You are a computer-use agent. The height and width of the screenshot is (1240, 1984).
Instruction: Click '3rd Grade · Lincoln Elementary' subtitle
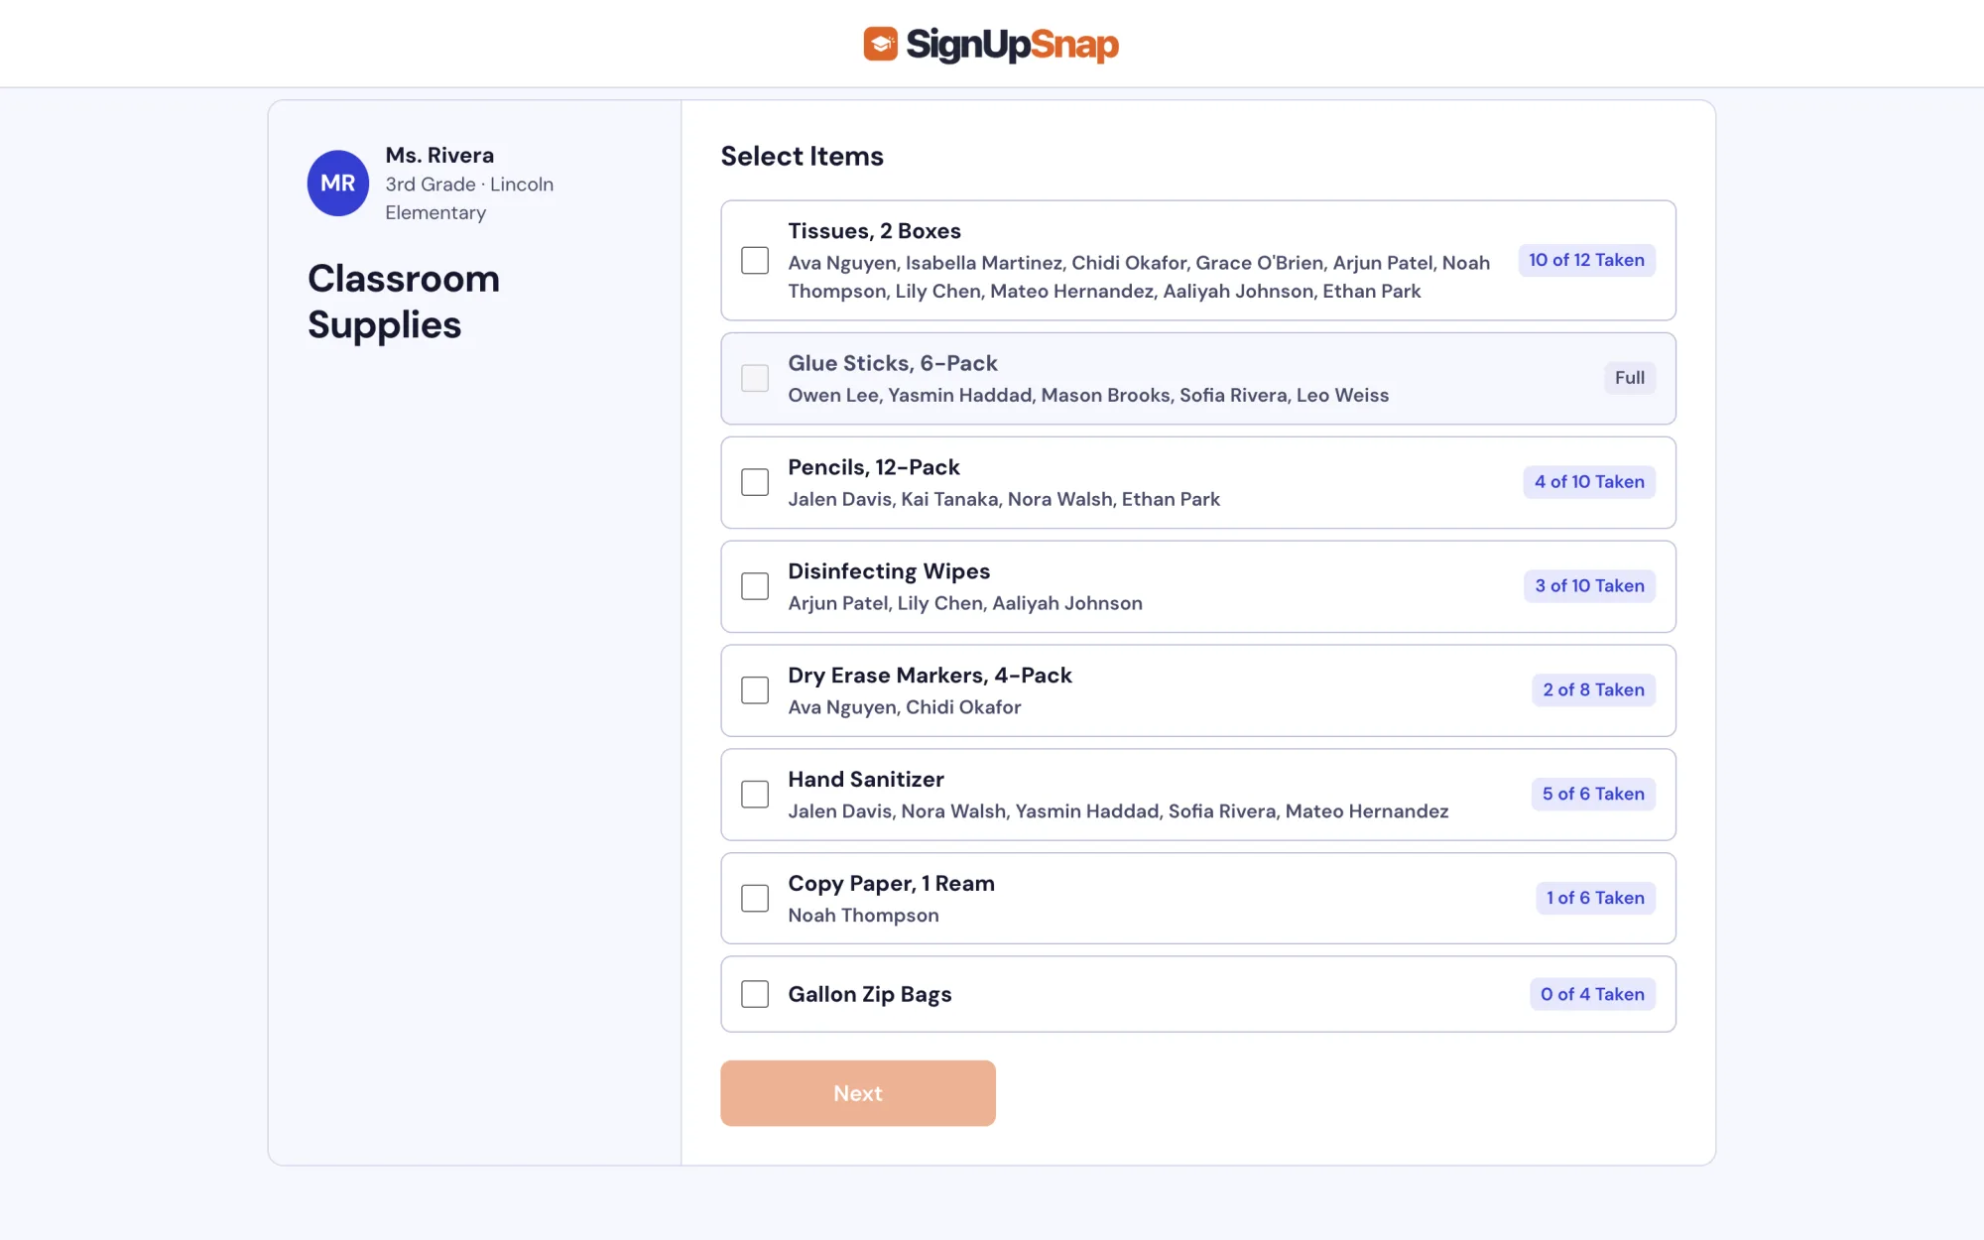point(469,198)
